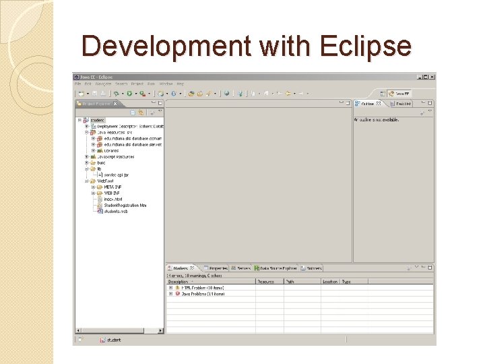Open the Edit menu
This screenshot has height=364, width=485.
[x=88, y=84]
